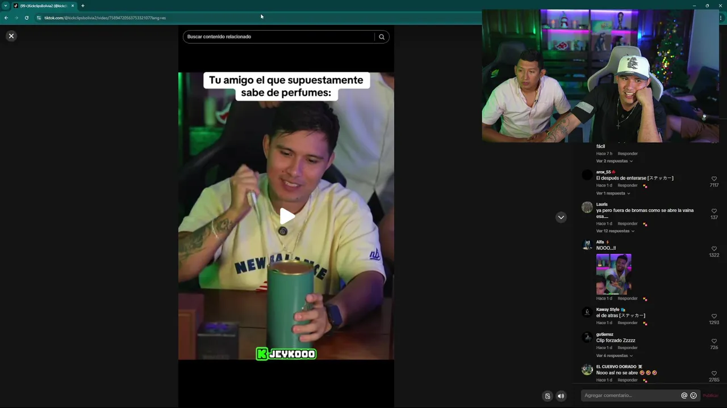Go to next video with down chevron
The image size is (727, 408).
pyautogui.click(x=561, y=217)
